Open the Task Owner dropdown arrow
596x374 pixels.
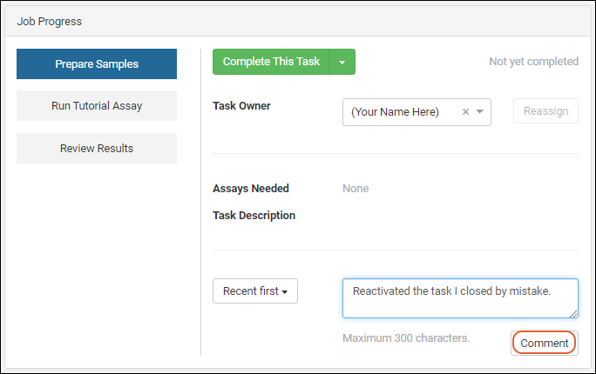tap(480, 112)
